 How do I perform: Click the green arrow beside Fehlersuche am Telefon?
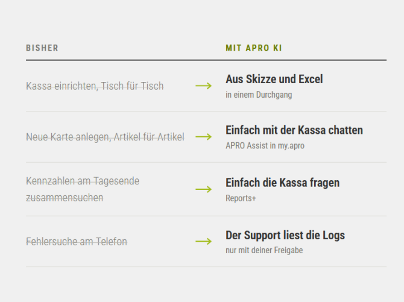click(204, 242)
